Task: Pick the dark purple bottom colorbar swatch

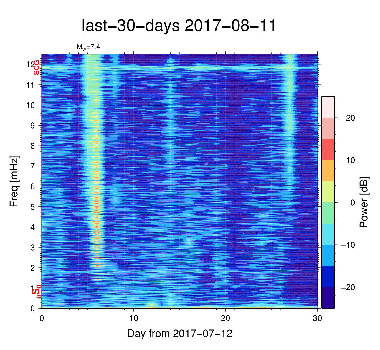Action: click(328, 298)
